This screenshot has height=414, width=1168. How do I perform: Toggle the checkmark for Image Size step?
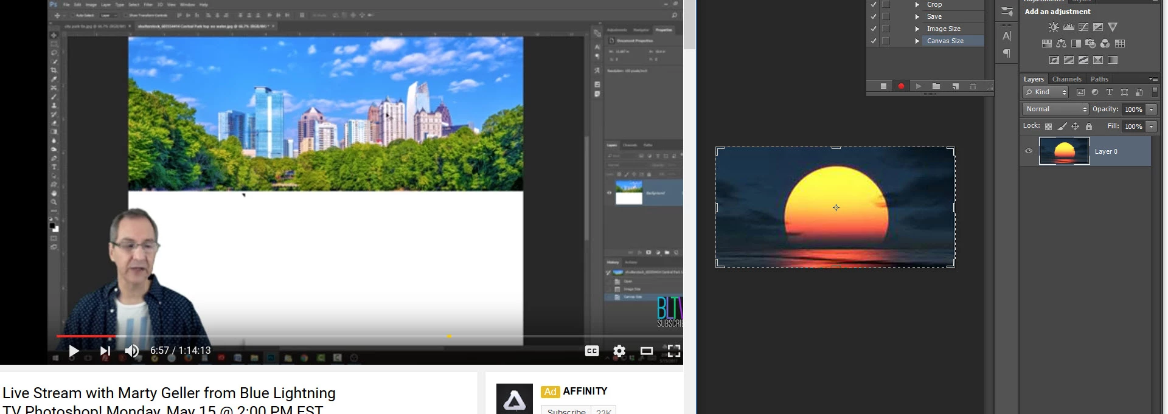tap(874, 29)
